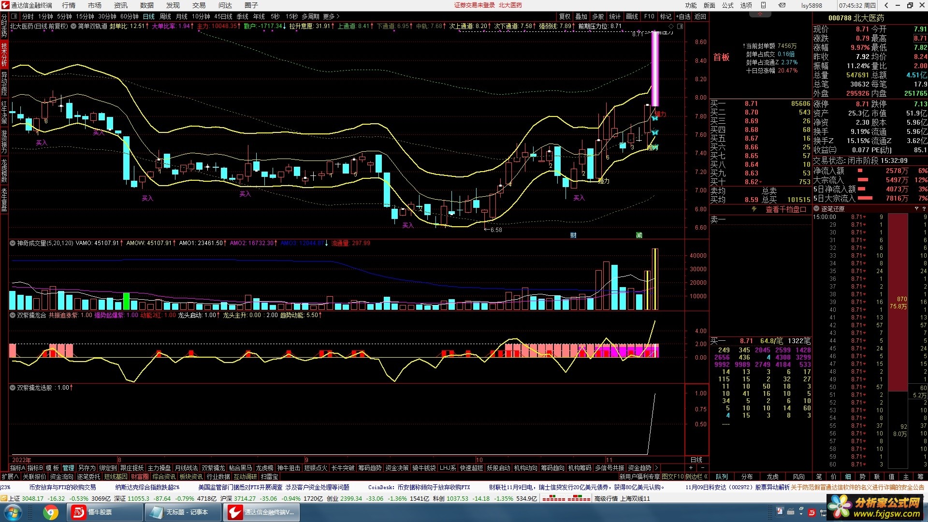928x522 pixels.
Task: Switch to the 队列 panel tab
Action: 722,477
